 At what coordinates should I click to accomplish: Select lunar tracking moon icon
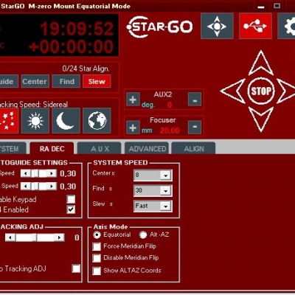pos(66,121)
